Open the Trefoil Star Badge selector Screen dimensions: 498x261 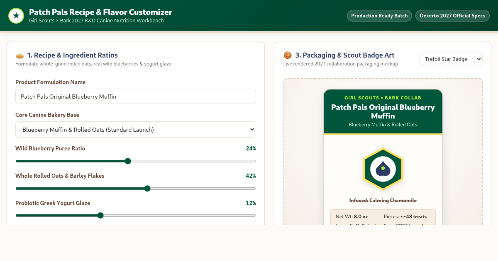point(451,59)
